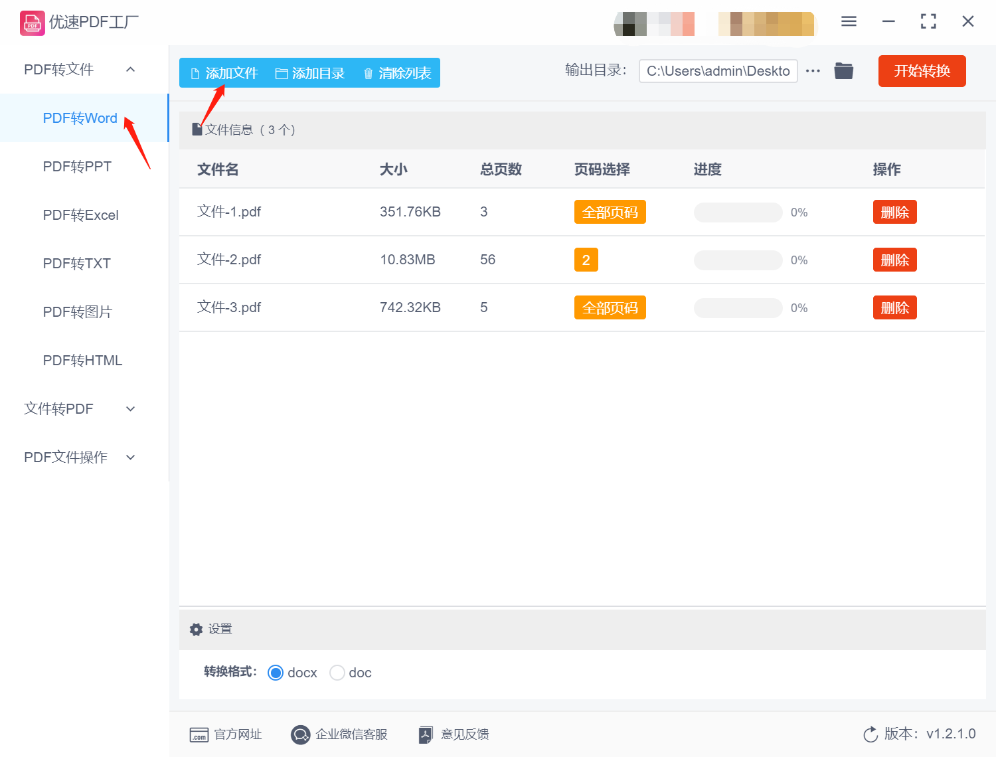Click the 意见反馈 feedback icon

[x=426, y=734]
